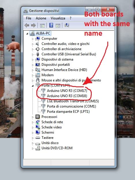The height and width of the screenshot is (180, 135).
Task: Select Arduino UNO R3 (COM18)
Action: (67, 96)
